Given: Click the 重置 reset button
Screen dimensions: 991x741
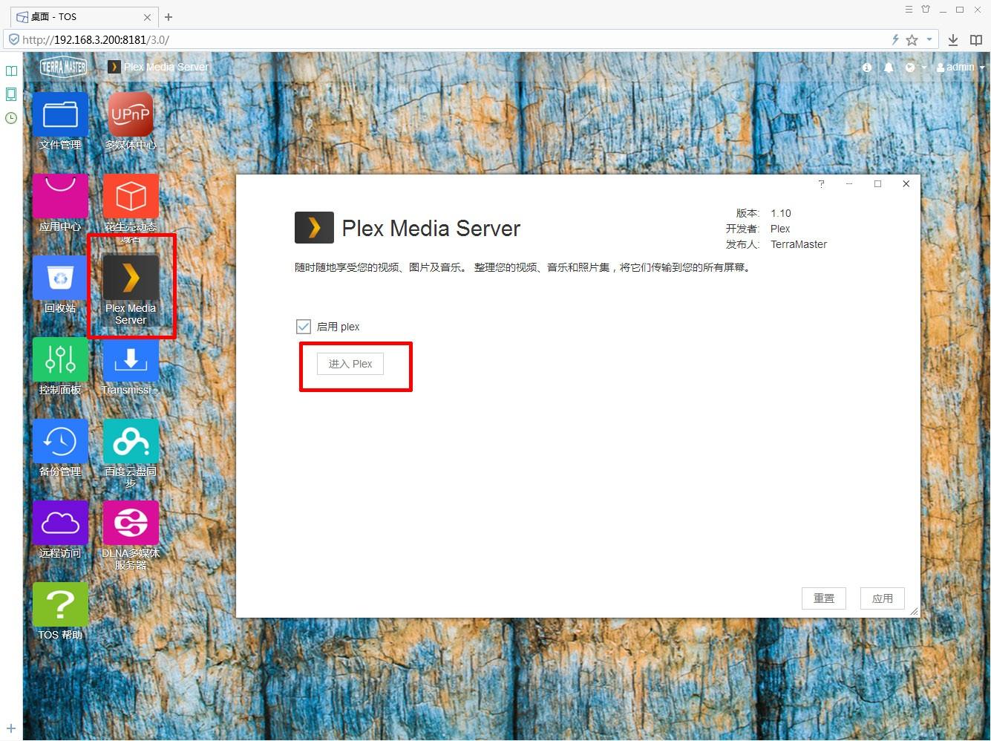Looking at the screenshot, I should (x=824, y=598).
